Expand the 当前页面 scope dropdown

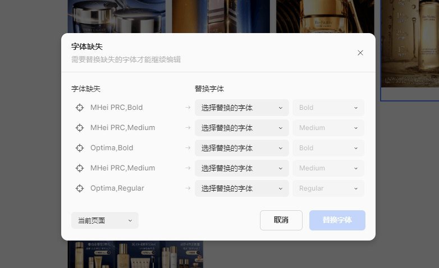104,220
